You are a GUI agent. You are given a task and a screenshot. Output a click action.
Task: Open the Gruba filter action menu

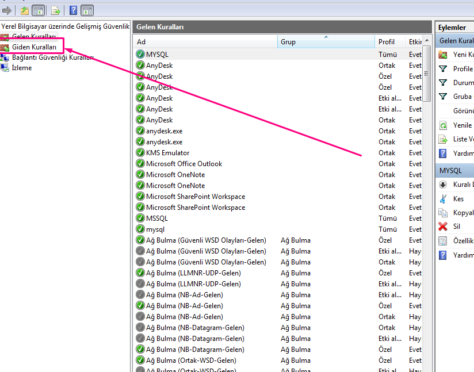(464, 97)
